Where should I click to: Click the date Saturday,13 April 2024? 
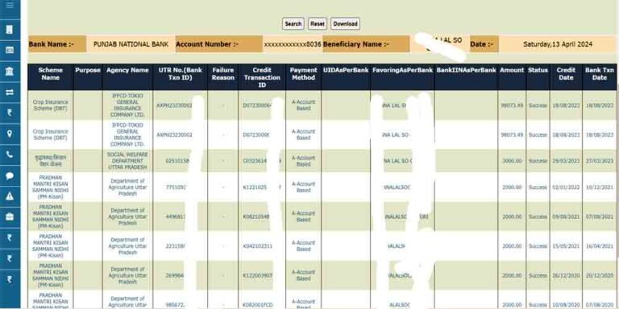(x=558, y=44)
